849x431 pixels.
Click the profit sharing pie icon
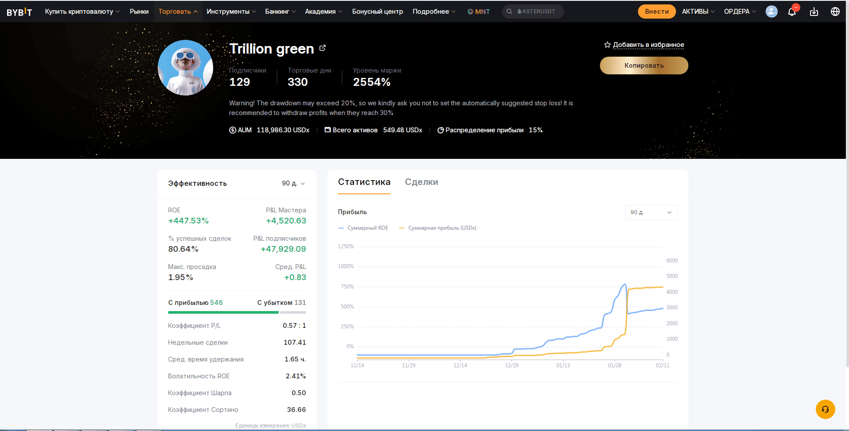coord(441,130)
